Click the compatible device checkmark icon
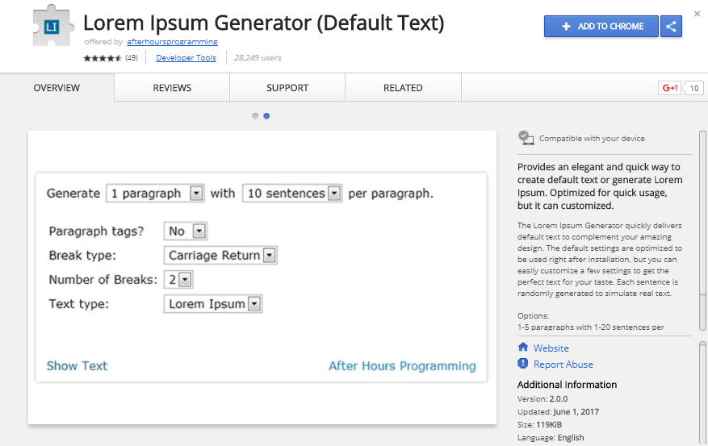This screenshot has height=446, width=708. [526, 138]
